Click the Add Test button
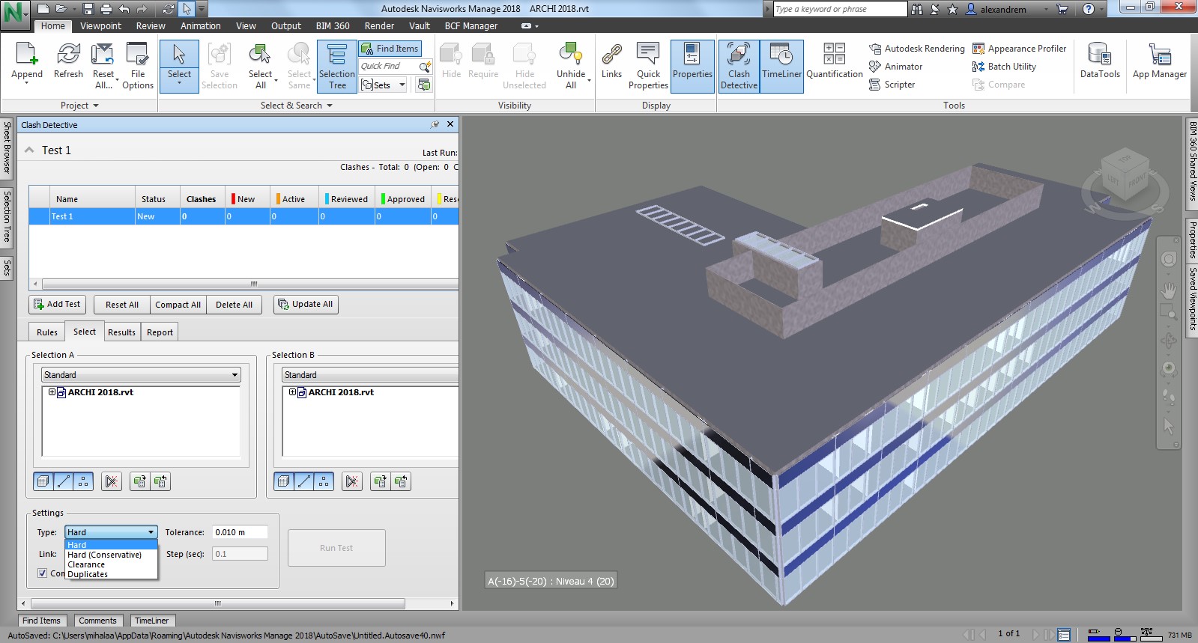The image size is (1198, 643). pyautogui.click(x=57, y=305)
